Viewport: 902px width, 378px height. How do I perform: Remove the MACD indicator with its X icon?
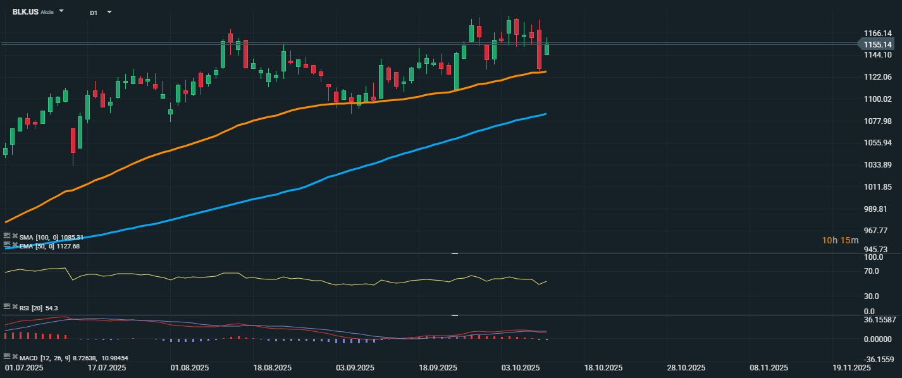coord(15,357)
